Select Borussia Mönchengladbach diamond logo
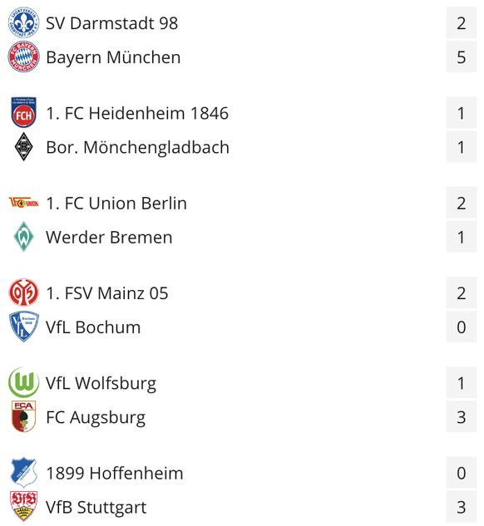 point(23,146)
